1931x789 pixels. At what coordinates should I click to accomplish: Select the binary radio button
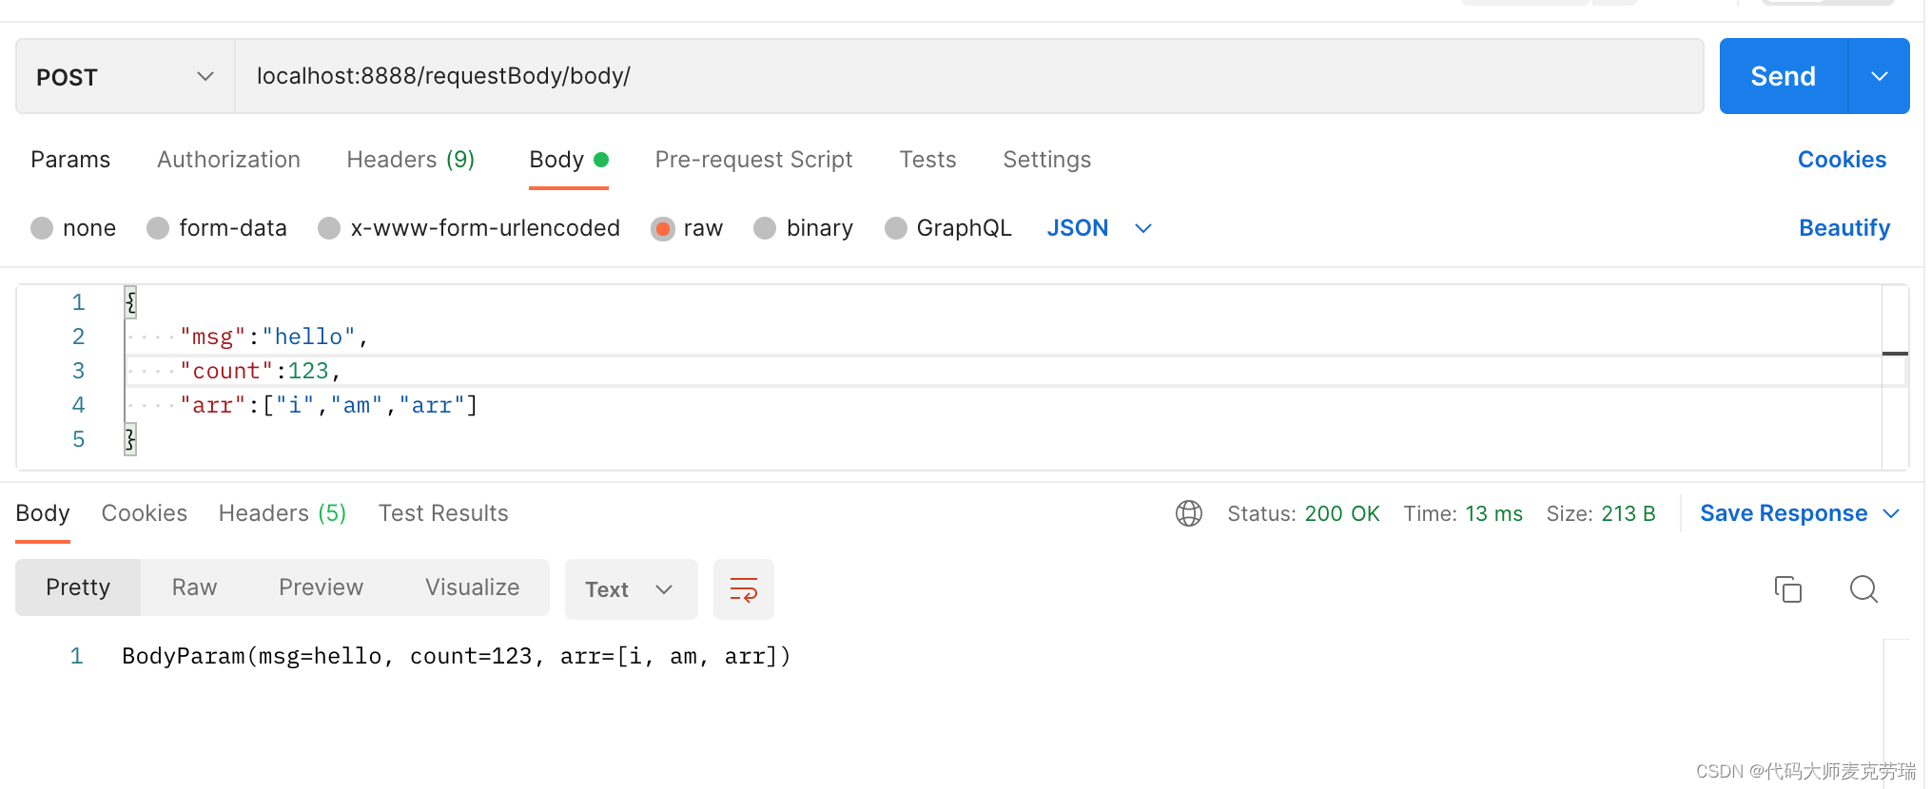765,228
